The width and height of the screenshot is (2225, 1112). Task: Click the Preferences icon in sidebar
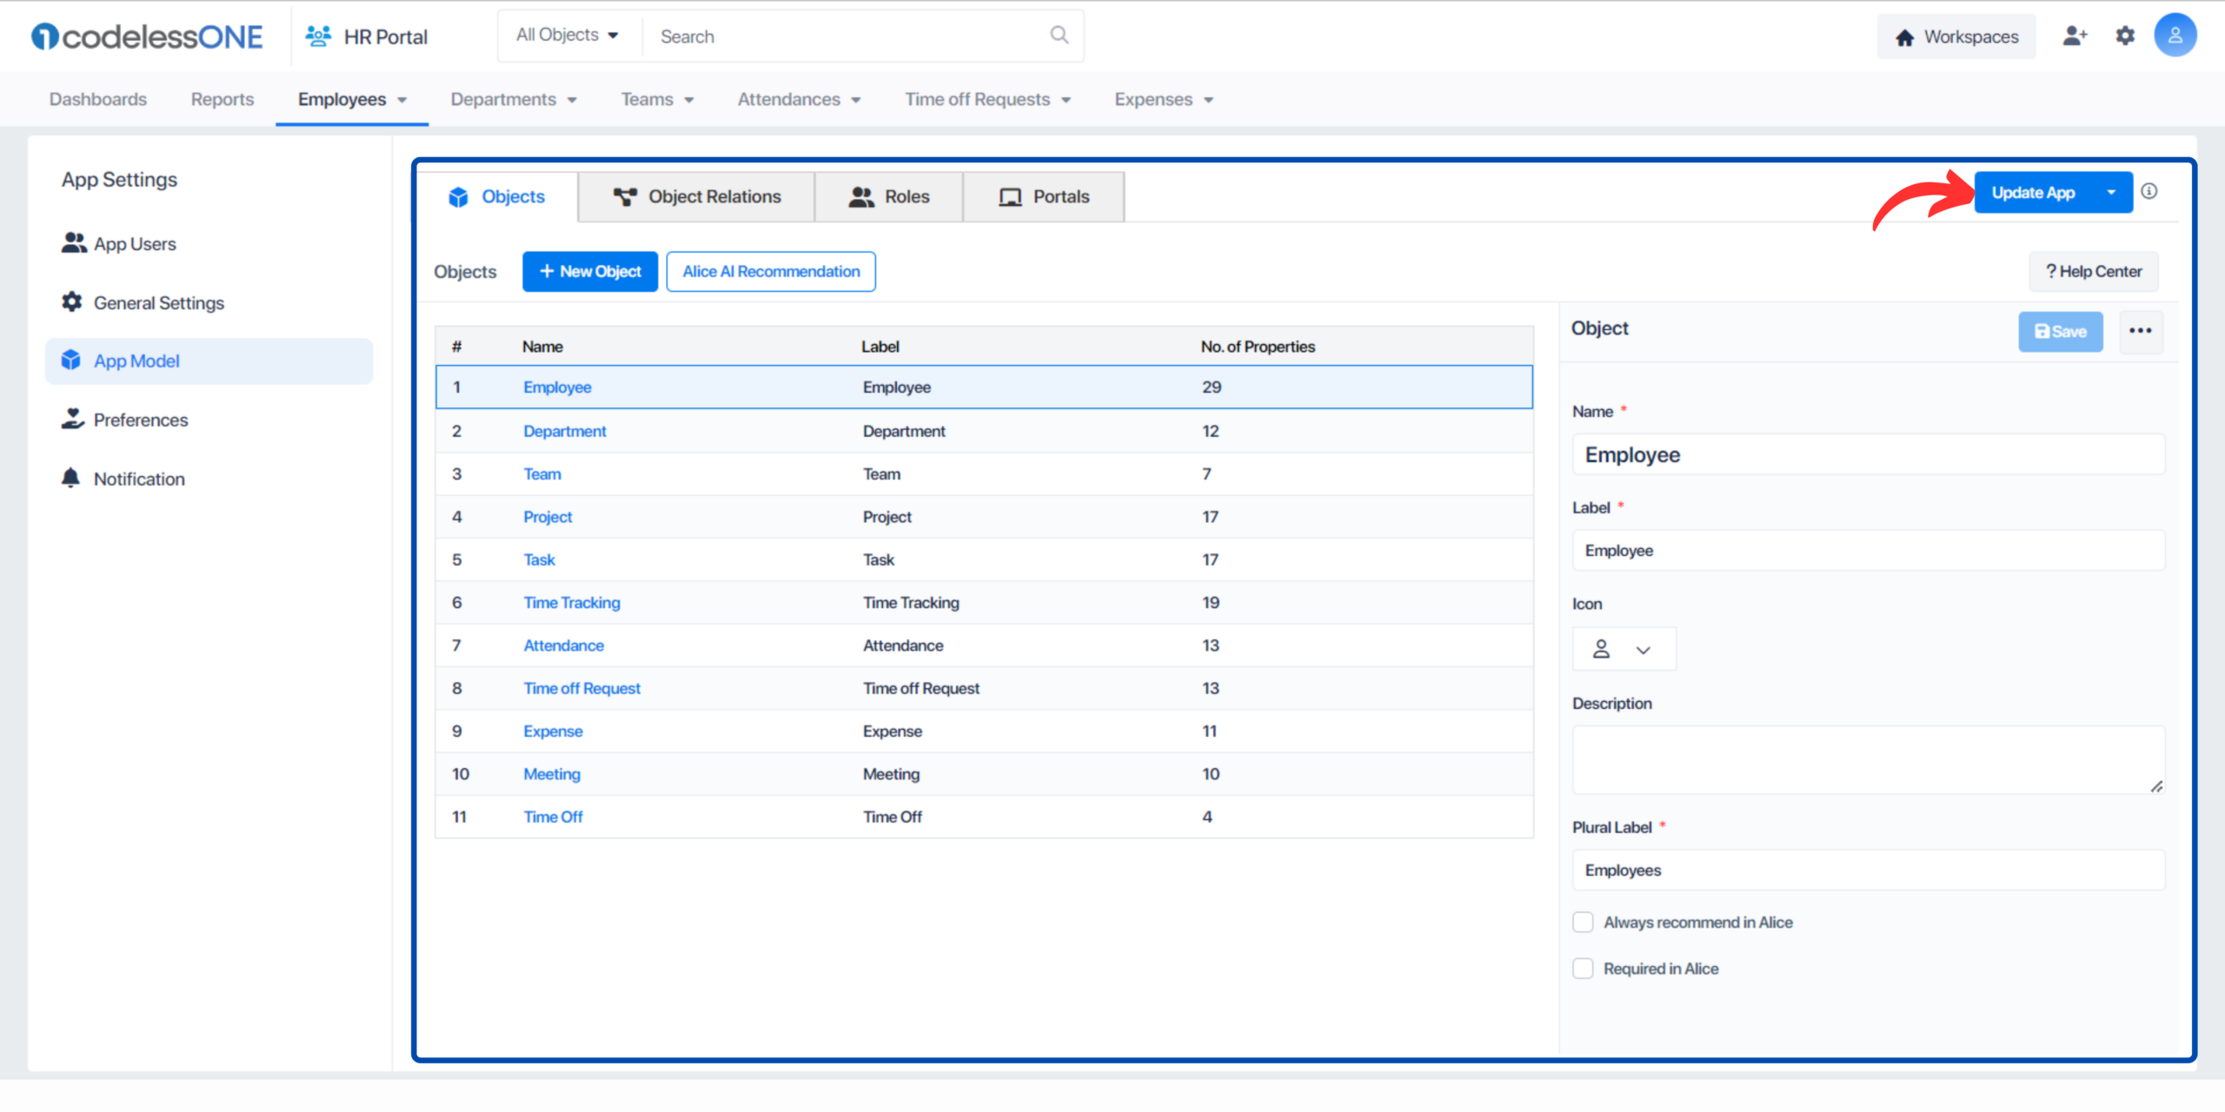pos(73,420)
